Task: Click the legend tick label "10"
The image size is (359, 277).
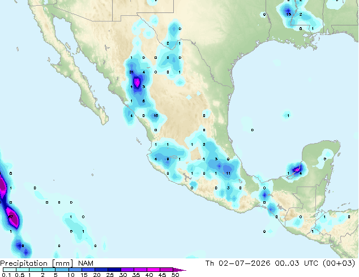Action: (71, 275)
